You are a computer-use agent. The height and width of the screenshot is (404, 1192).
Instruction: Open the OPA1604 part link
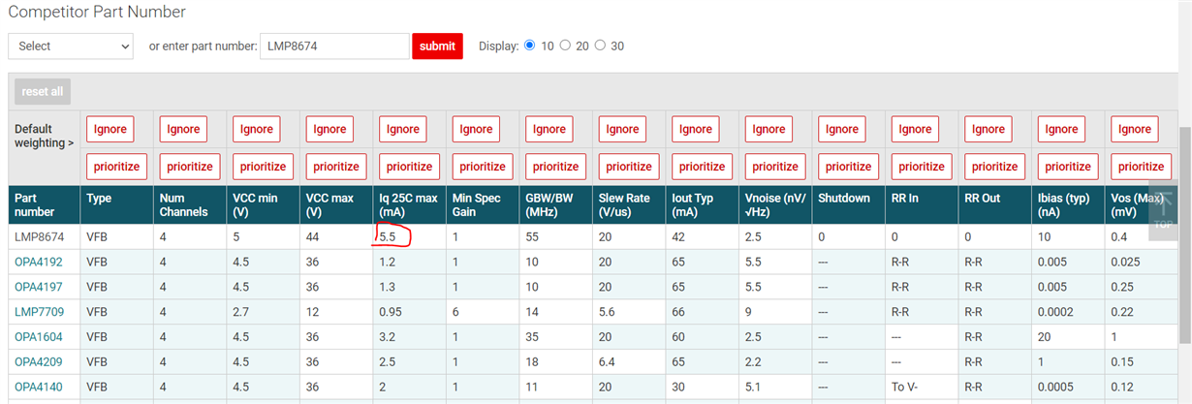(38, 337)
